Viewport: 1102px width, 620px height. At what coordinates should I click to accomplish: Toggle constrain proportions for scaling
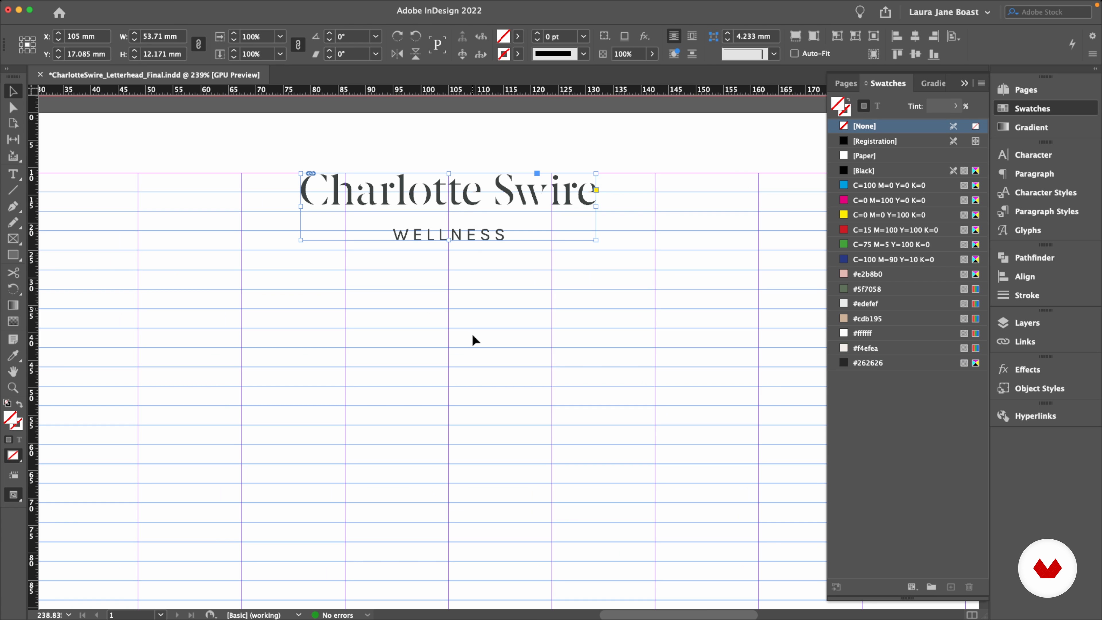[x=298, y=44]
